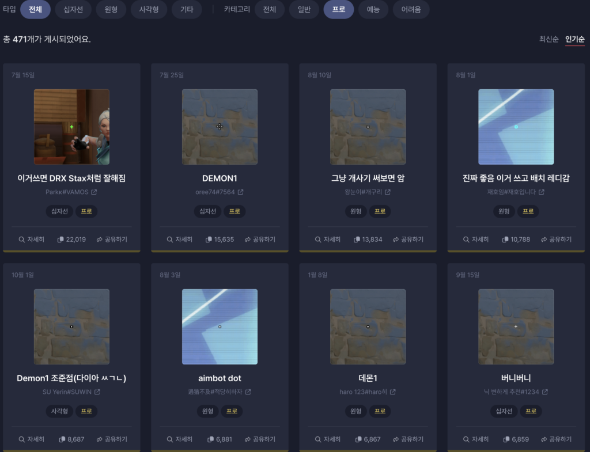Click copy count icon showing 22,019
Screen dimensions: 590x452
61,240
